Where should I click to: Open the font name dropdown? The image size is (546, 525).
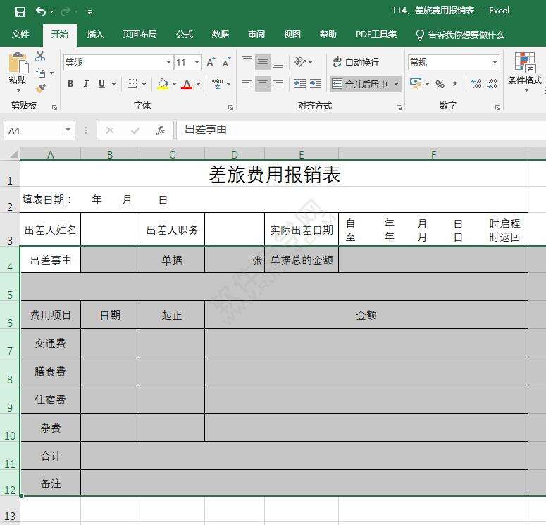(168, 63)
